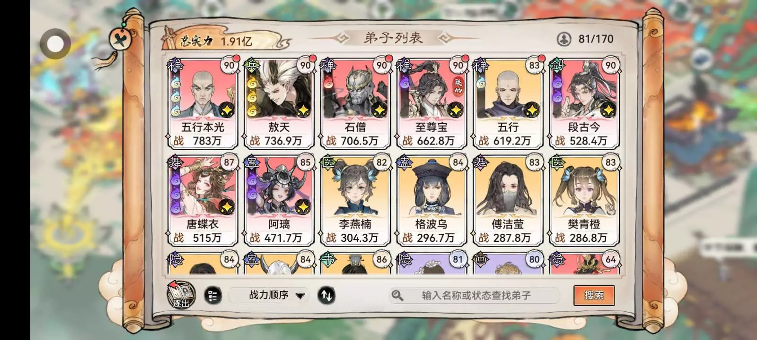Screen dimensions: 757x340
Task: Click the 段古今 sword disciple card
Action: 584,103
